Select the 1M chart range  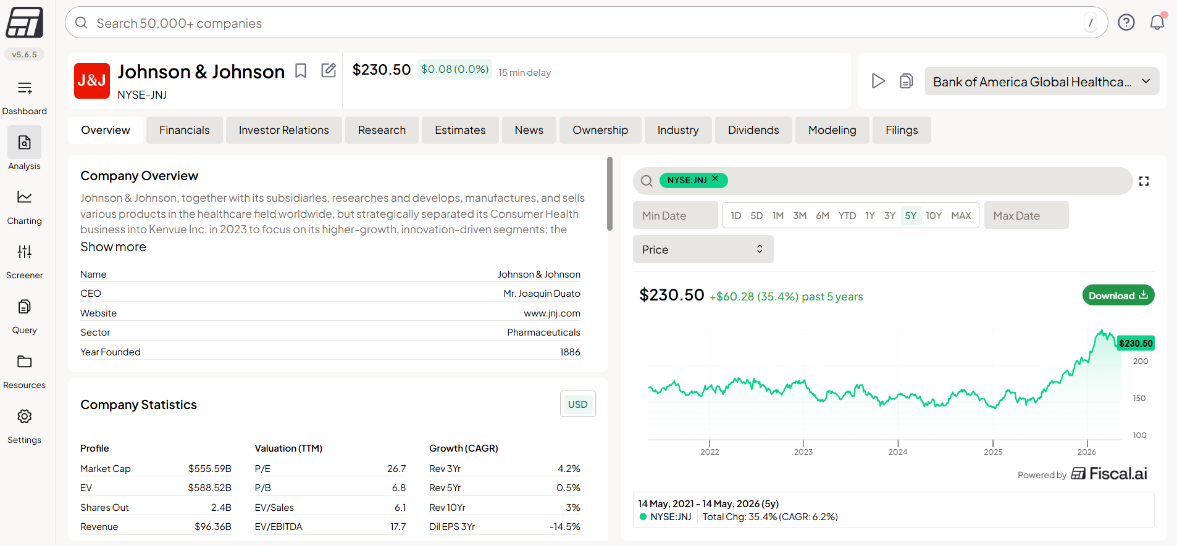click(778, 216)
